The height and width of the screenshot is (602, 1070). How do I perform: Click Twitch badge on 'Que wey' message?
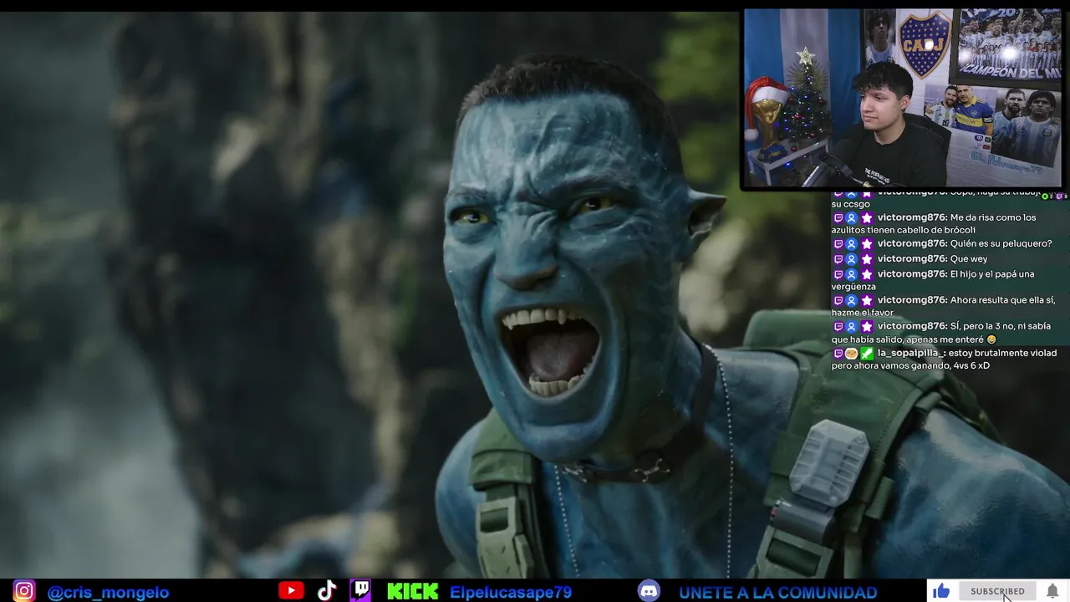[838, 258]
